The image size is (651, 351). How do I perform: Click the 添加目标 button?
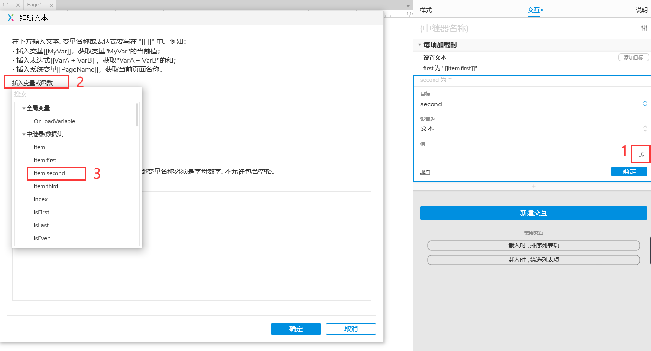633,57
